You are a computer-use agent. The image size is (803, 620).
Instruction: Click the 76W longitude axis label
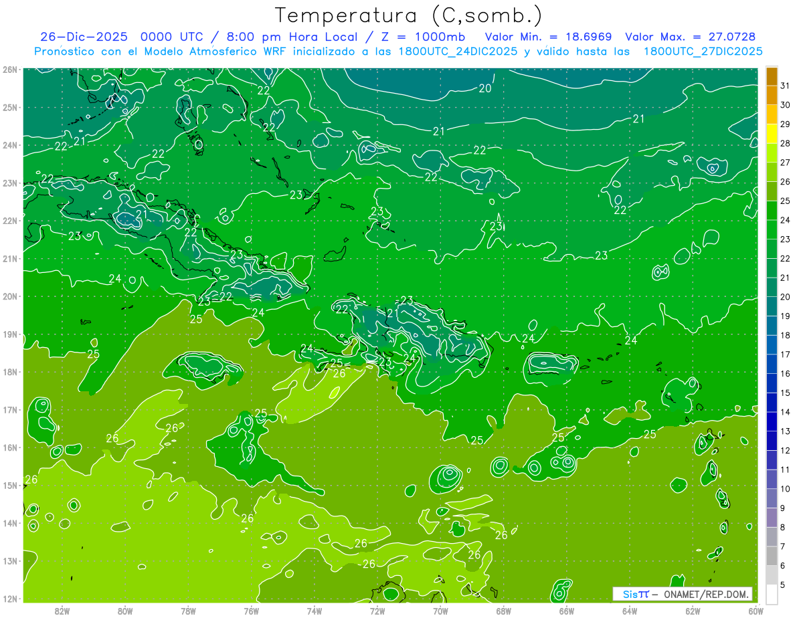click(252, 610)
